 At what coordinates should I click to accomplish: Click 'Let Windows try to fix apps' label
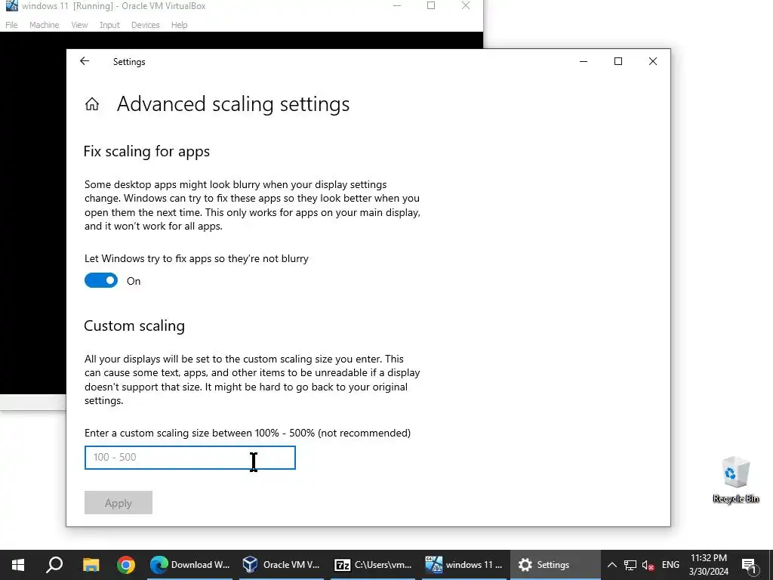click(x=196, y=258)
